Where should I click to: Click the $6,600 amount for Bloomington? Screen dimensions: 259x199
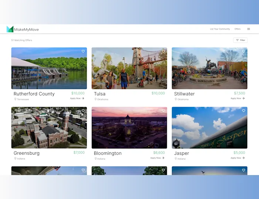(159, 153)
